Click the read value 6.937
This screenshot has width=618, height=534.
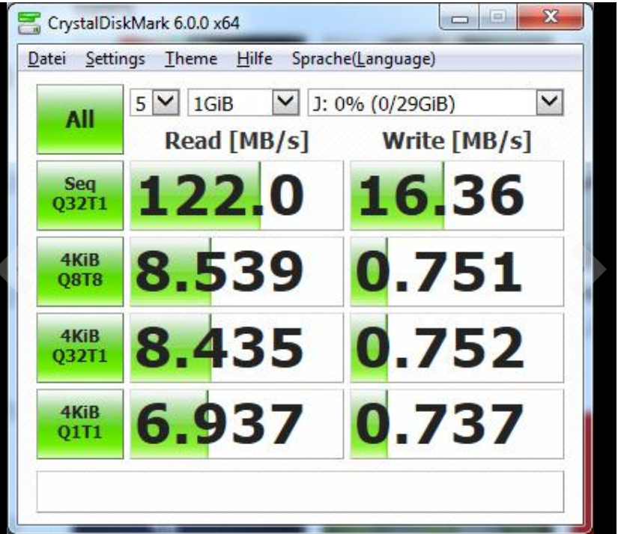point(237,424)
